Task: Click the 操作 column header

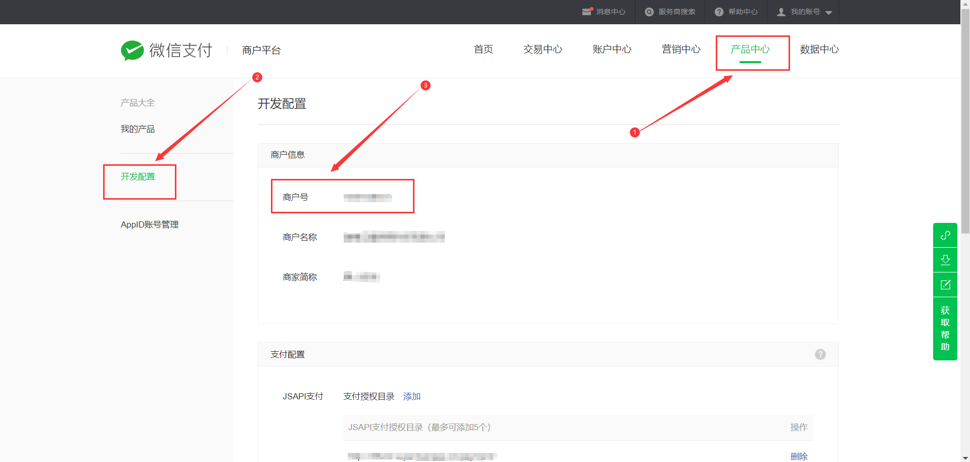Action: click(x=799, y=428)
